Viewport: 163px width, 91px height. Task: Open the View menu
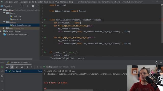[x=16, y=2]
